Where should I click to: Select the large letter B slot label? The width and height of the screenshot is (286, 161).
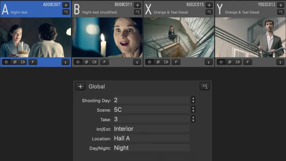click(x=77, y=9)
